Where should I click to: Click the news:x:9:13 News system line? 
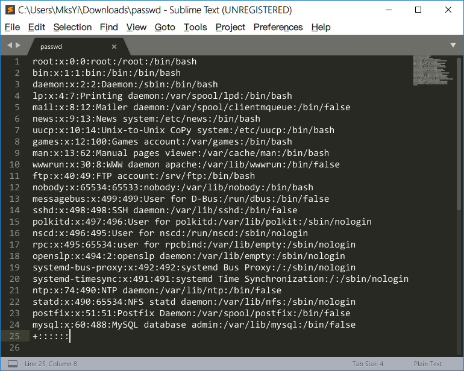(x=146, y=119)
